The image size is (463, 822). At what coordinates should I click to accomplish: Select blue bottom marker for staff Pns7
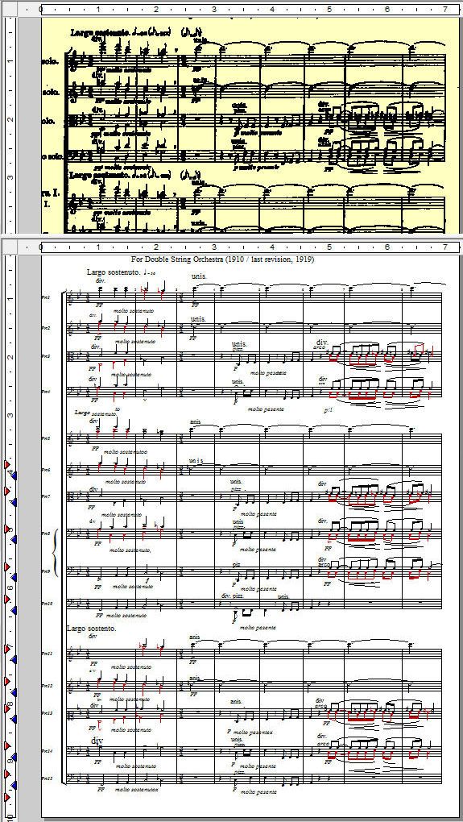click(x=14, y=502)
